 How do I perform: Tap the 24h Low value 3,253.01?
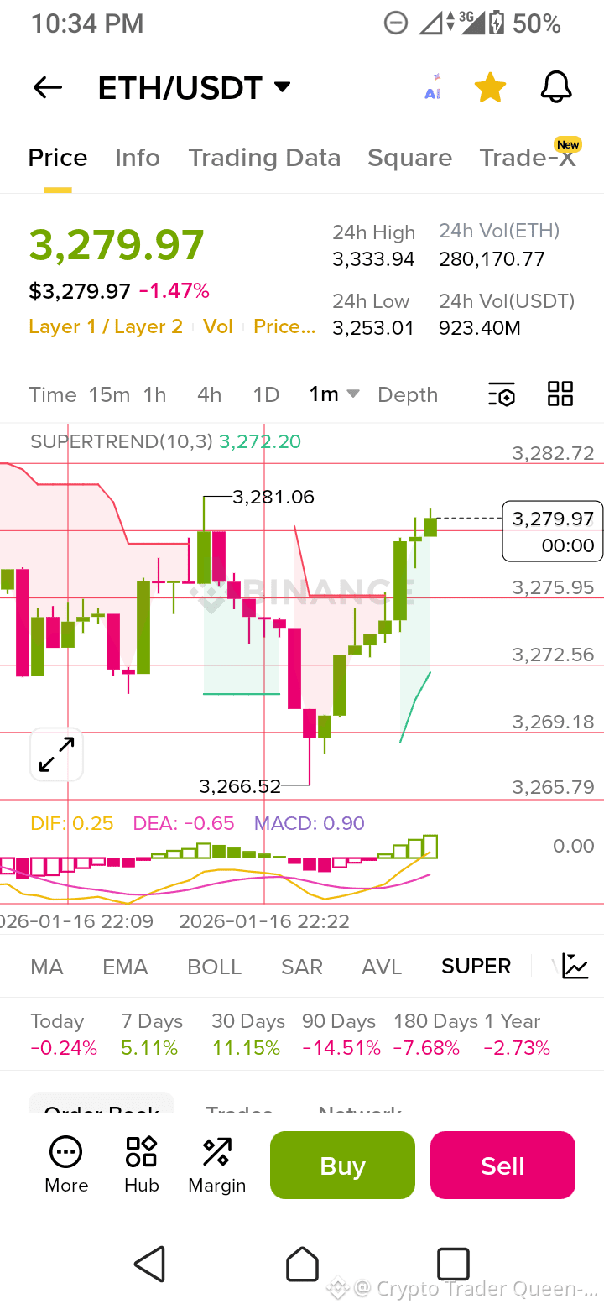coord(373,328)
